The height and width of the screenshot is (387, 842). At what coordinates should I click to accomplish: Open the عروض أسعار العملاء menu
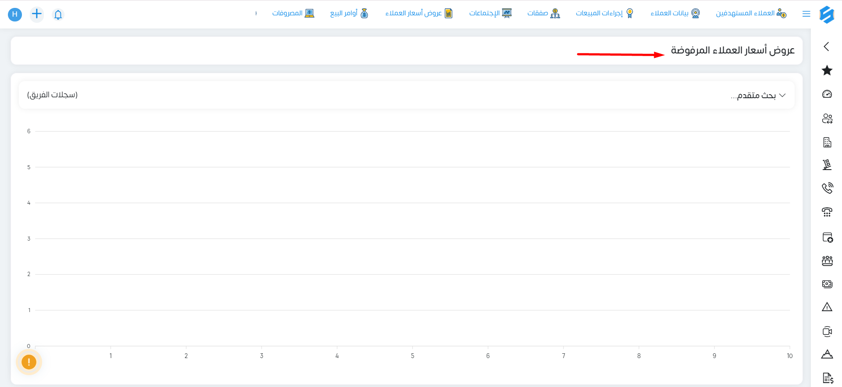point(419,13)
